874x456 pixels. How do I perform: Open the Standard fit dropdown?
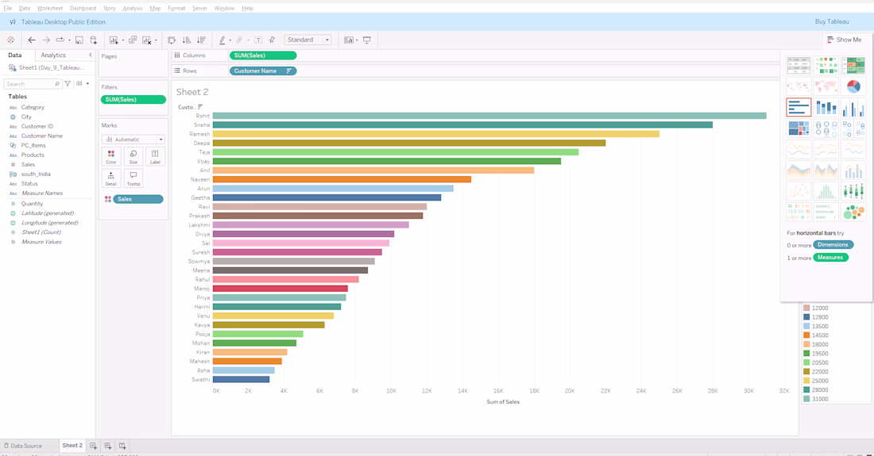click(x=308, y=40)
